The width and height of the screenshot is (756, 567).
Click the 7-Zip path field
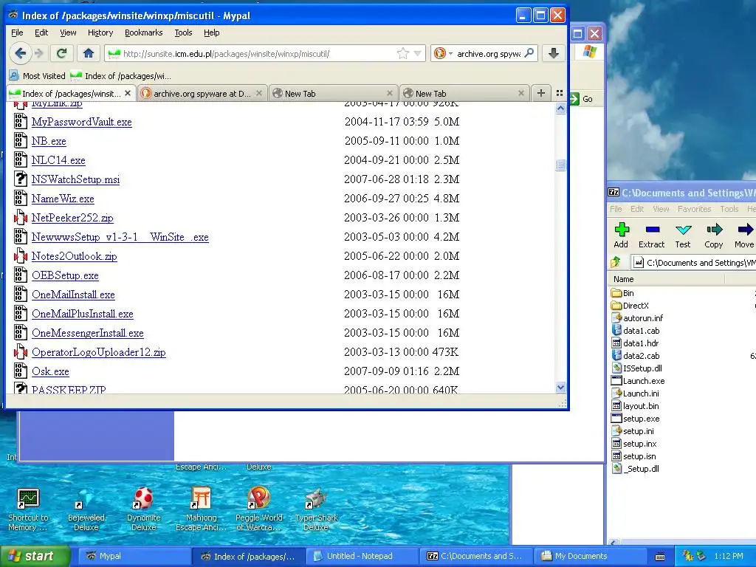click(x=694, y=262)
